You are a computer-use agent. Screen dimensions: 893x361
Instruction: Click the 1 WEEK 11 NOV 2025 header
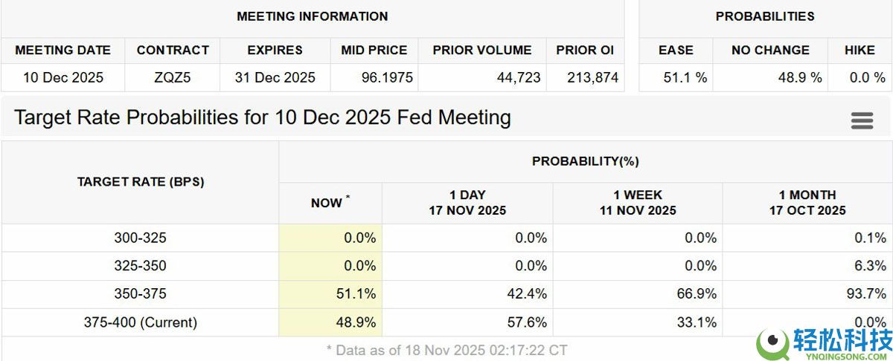tap(637, 203)
